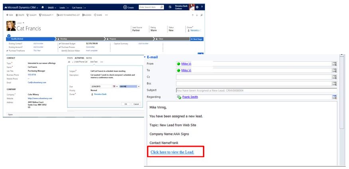
Task: Go to previous record up arrow
Action: coord(193,15)
